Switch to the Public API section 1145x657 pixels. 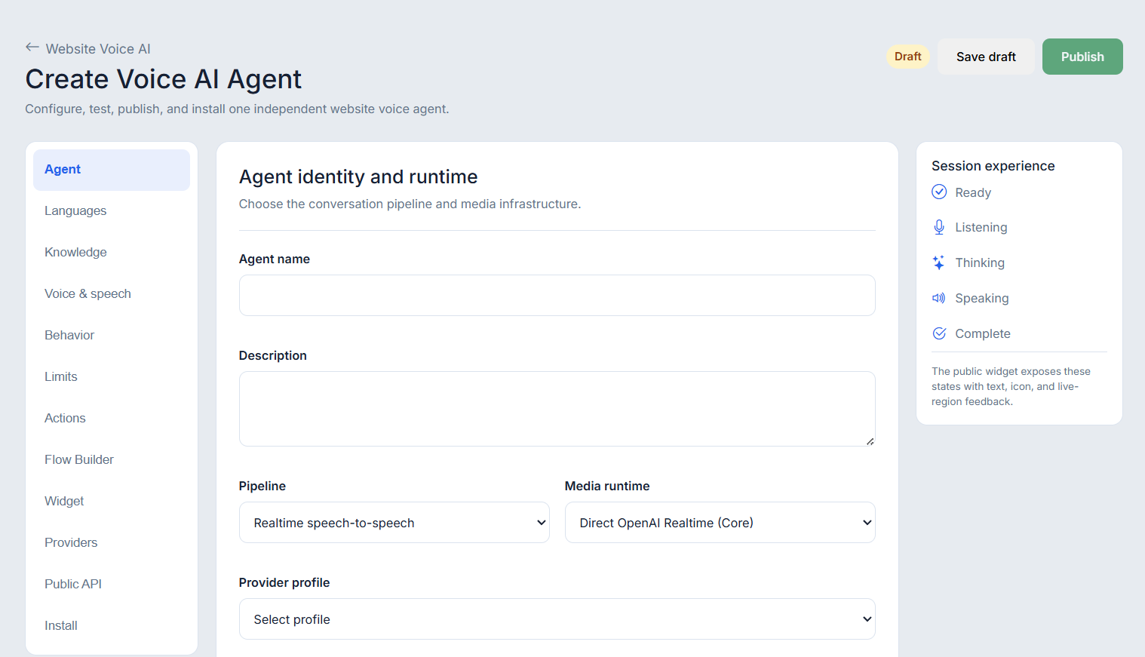[x=112, y=585]
